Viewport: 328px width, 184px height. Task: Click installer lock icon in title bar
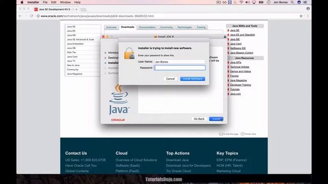[225, 36]
